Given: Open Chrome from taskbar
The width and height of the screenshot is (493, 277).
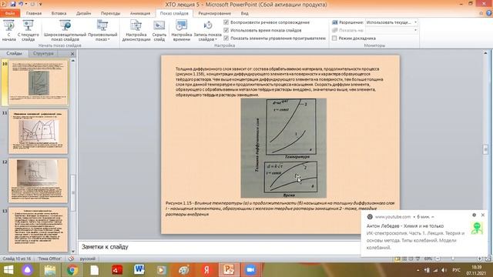Looking at the screenshot, I should point(72,270).
